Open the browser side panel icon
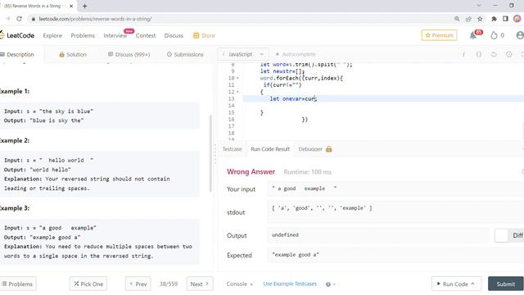 point(505,19)
